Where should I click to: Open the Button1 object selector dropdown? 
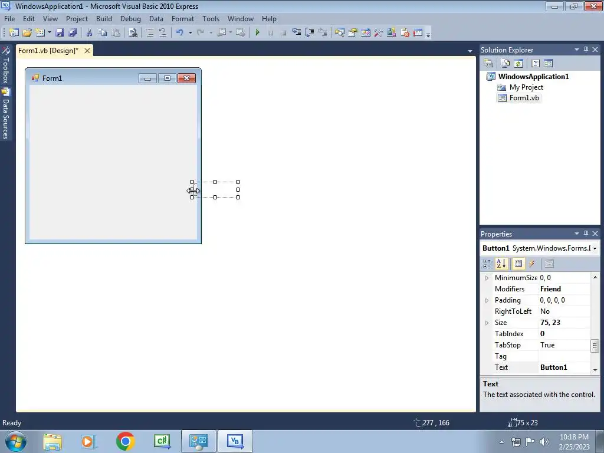[595, 248]
